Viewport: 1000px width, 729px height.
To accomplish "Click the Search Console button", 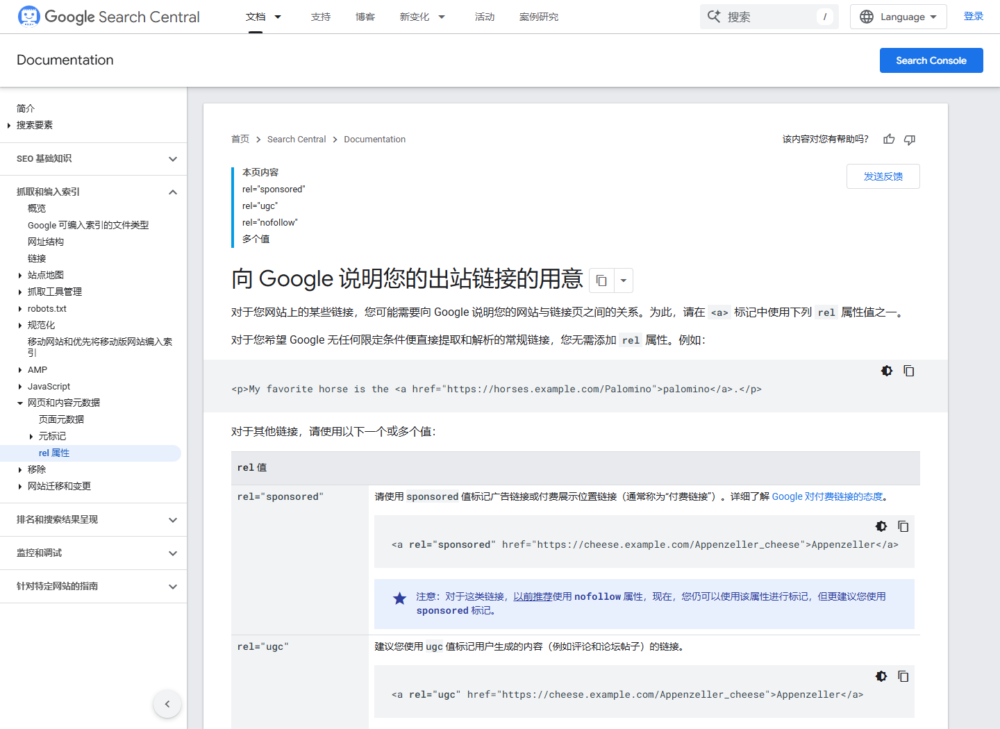I will 931,60.
